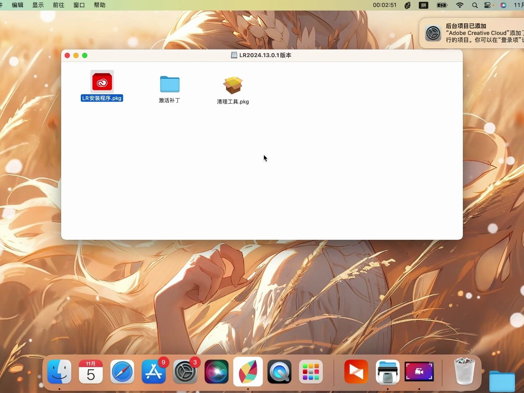
Task: Open the screen recorder app in Dock
Action: [419, 372]
